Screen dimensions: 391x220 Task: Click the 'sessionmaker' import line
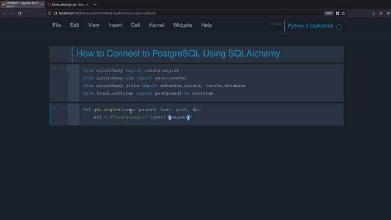[135, 78]
